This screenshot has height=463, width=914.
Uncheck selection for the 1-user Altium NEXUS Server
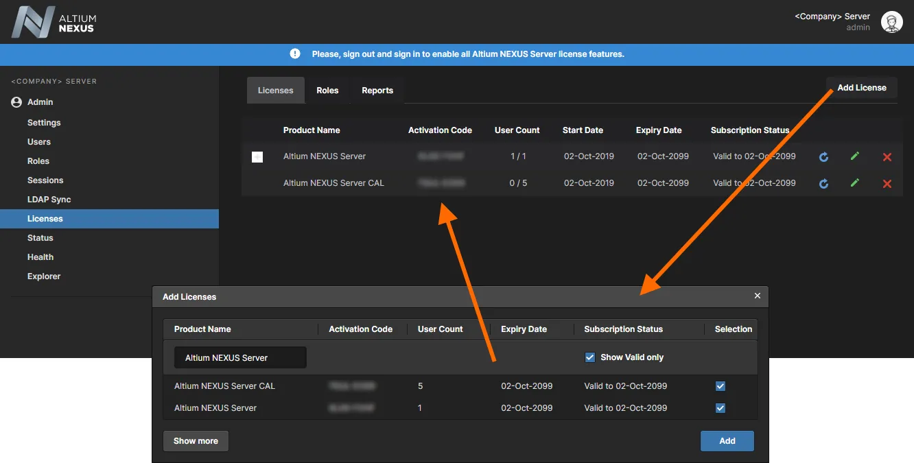click(720, 408)
